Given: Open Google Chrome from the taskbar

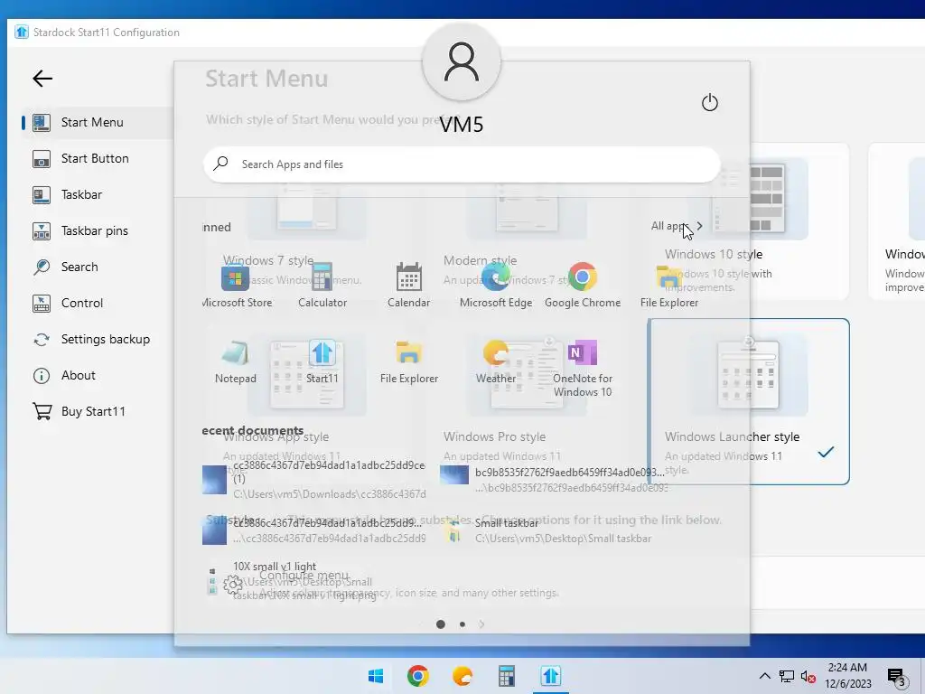Looking at the screenshot, I should [417, 676].
